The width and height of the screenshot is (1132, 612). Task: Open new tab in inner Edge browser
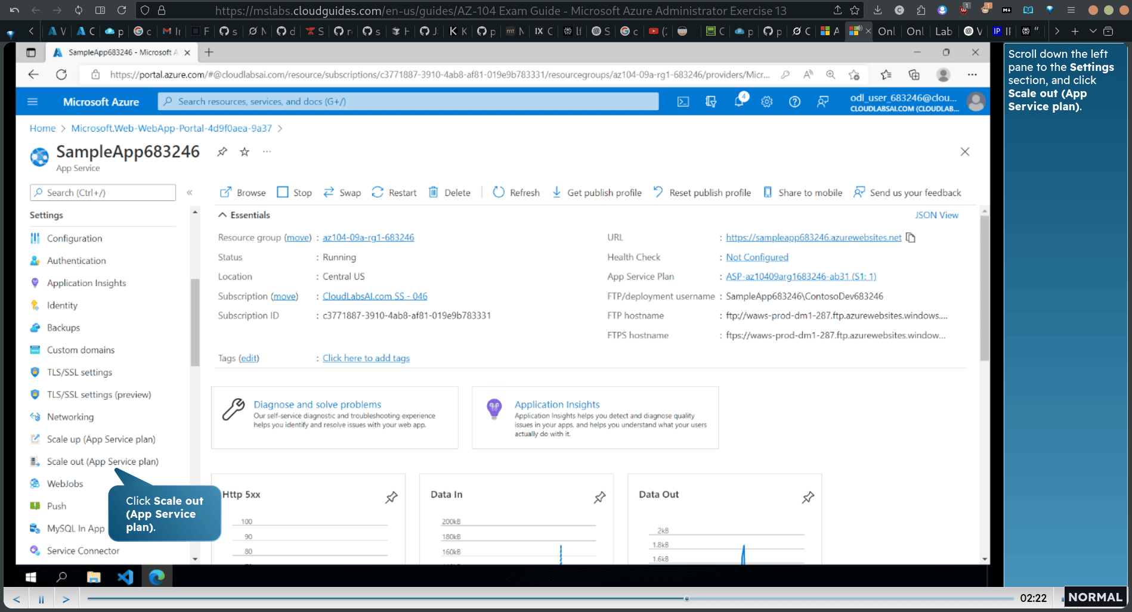[209, 52]
